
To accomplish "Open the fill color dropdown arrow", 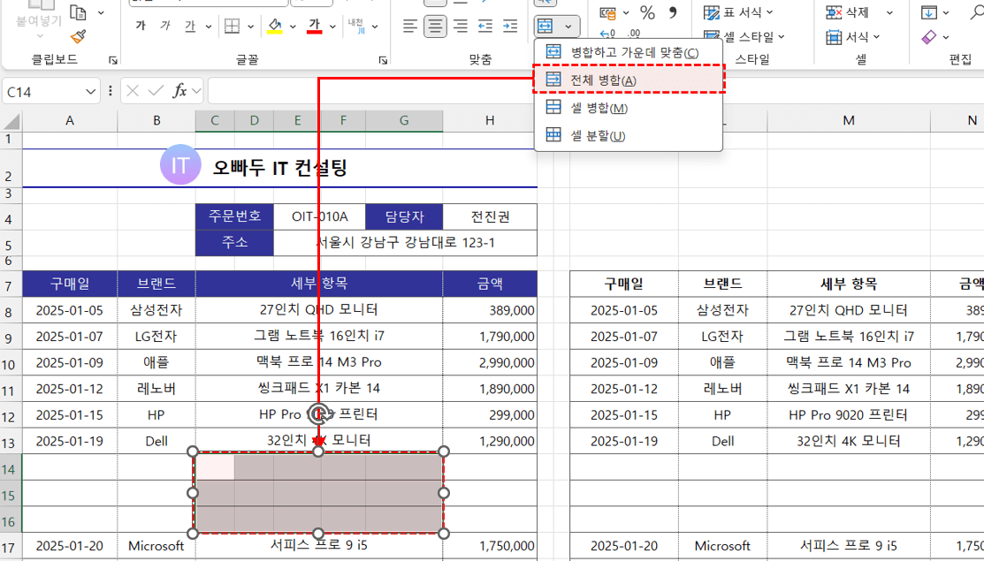I will pos(294,26).
